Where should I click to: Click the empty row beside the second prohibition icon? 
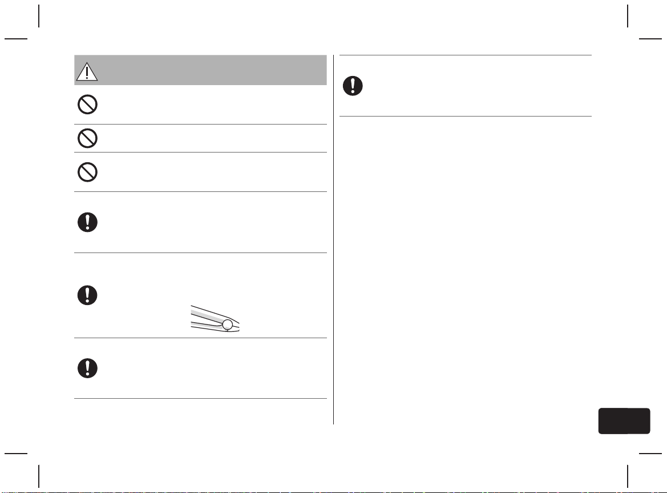click(213, 138)
